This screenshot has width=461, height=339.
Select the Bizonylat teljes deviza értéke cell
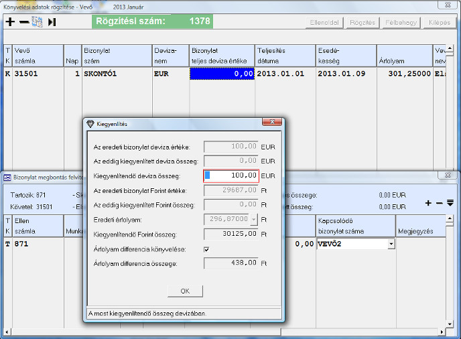[x=222, y=74]
